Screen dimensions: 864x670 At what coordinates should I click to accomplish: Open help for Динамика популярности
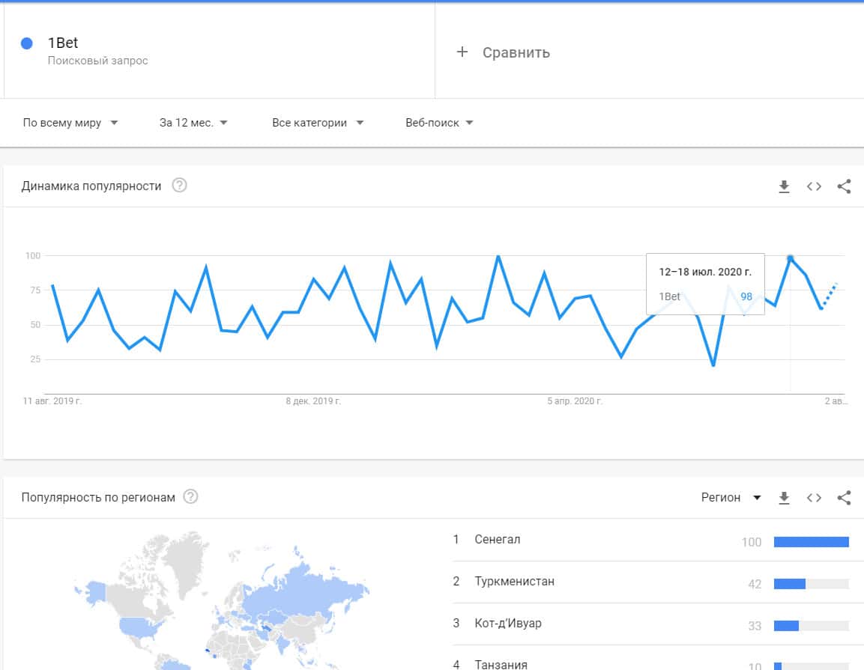pyautogui.click(x=179, y=186)
